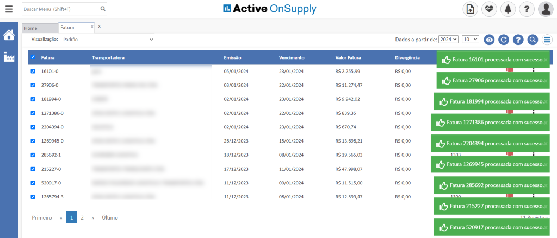Close all tabs with the standalone x
The width and height of the screenshot is (557, 238).
pos(100,26)
